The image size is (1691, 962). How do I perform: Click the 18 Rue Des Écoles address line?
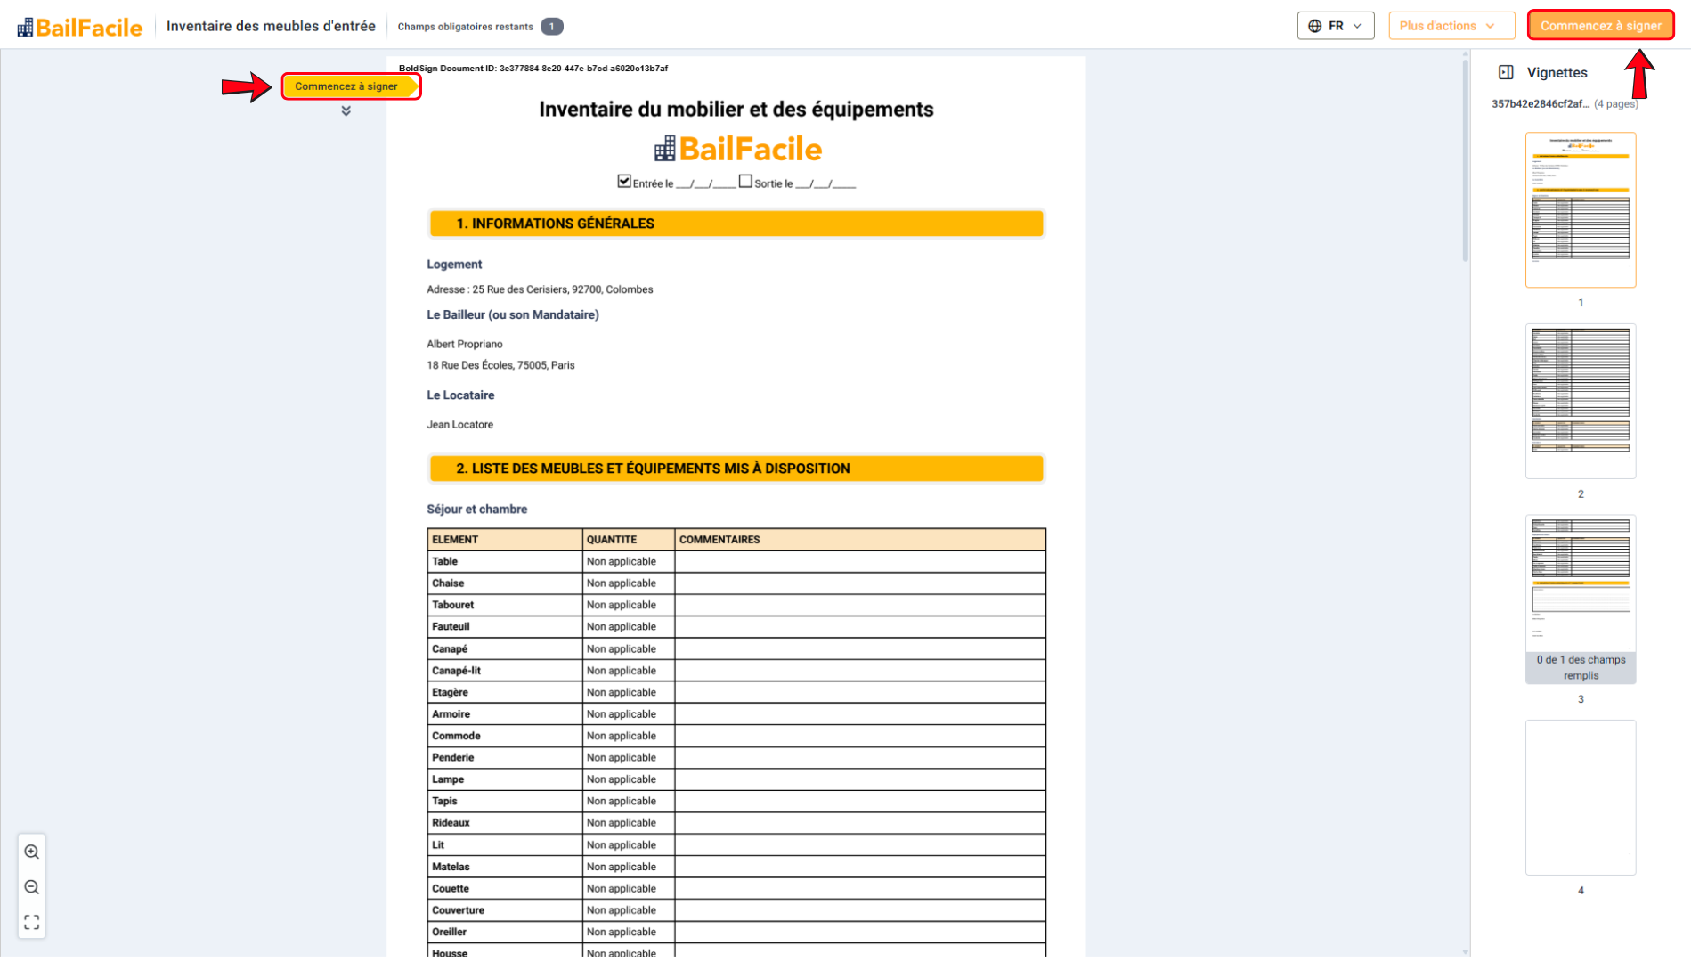[500, 365]
